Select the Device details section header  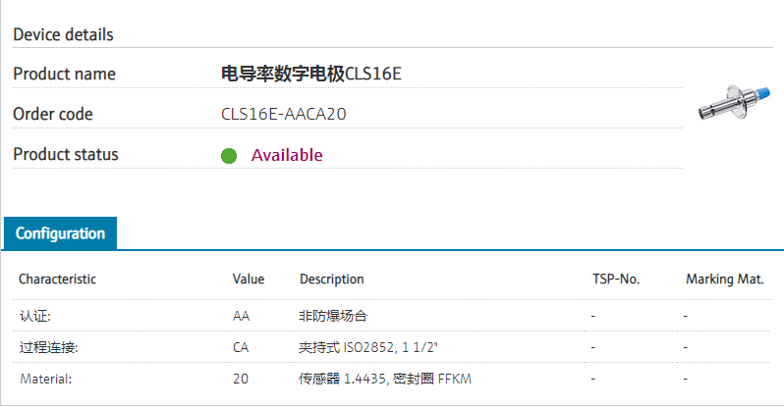coord(63,34)
